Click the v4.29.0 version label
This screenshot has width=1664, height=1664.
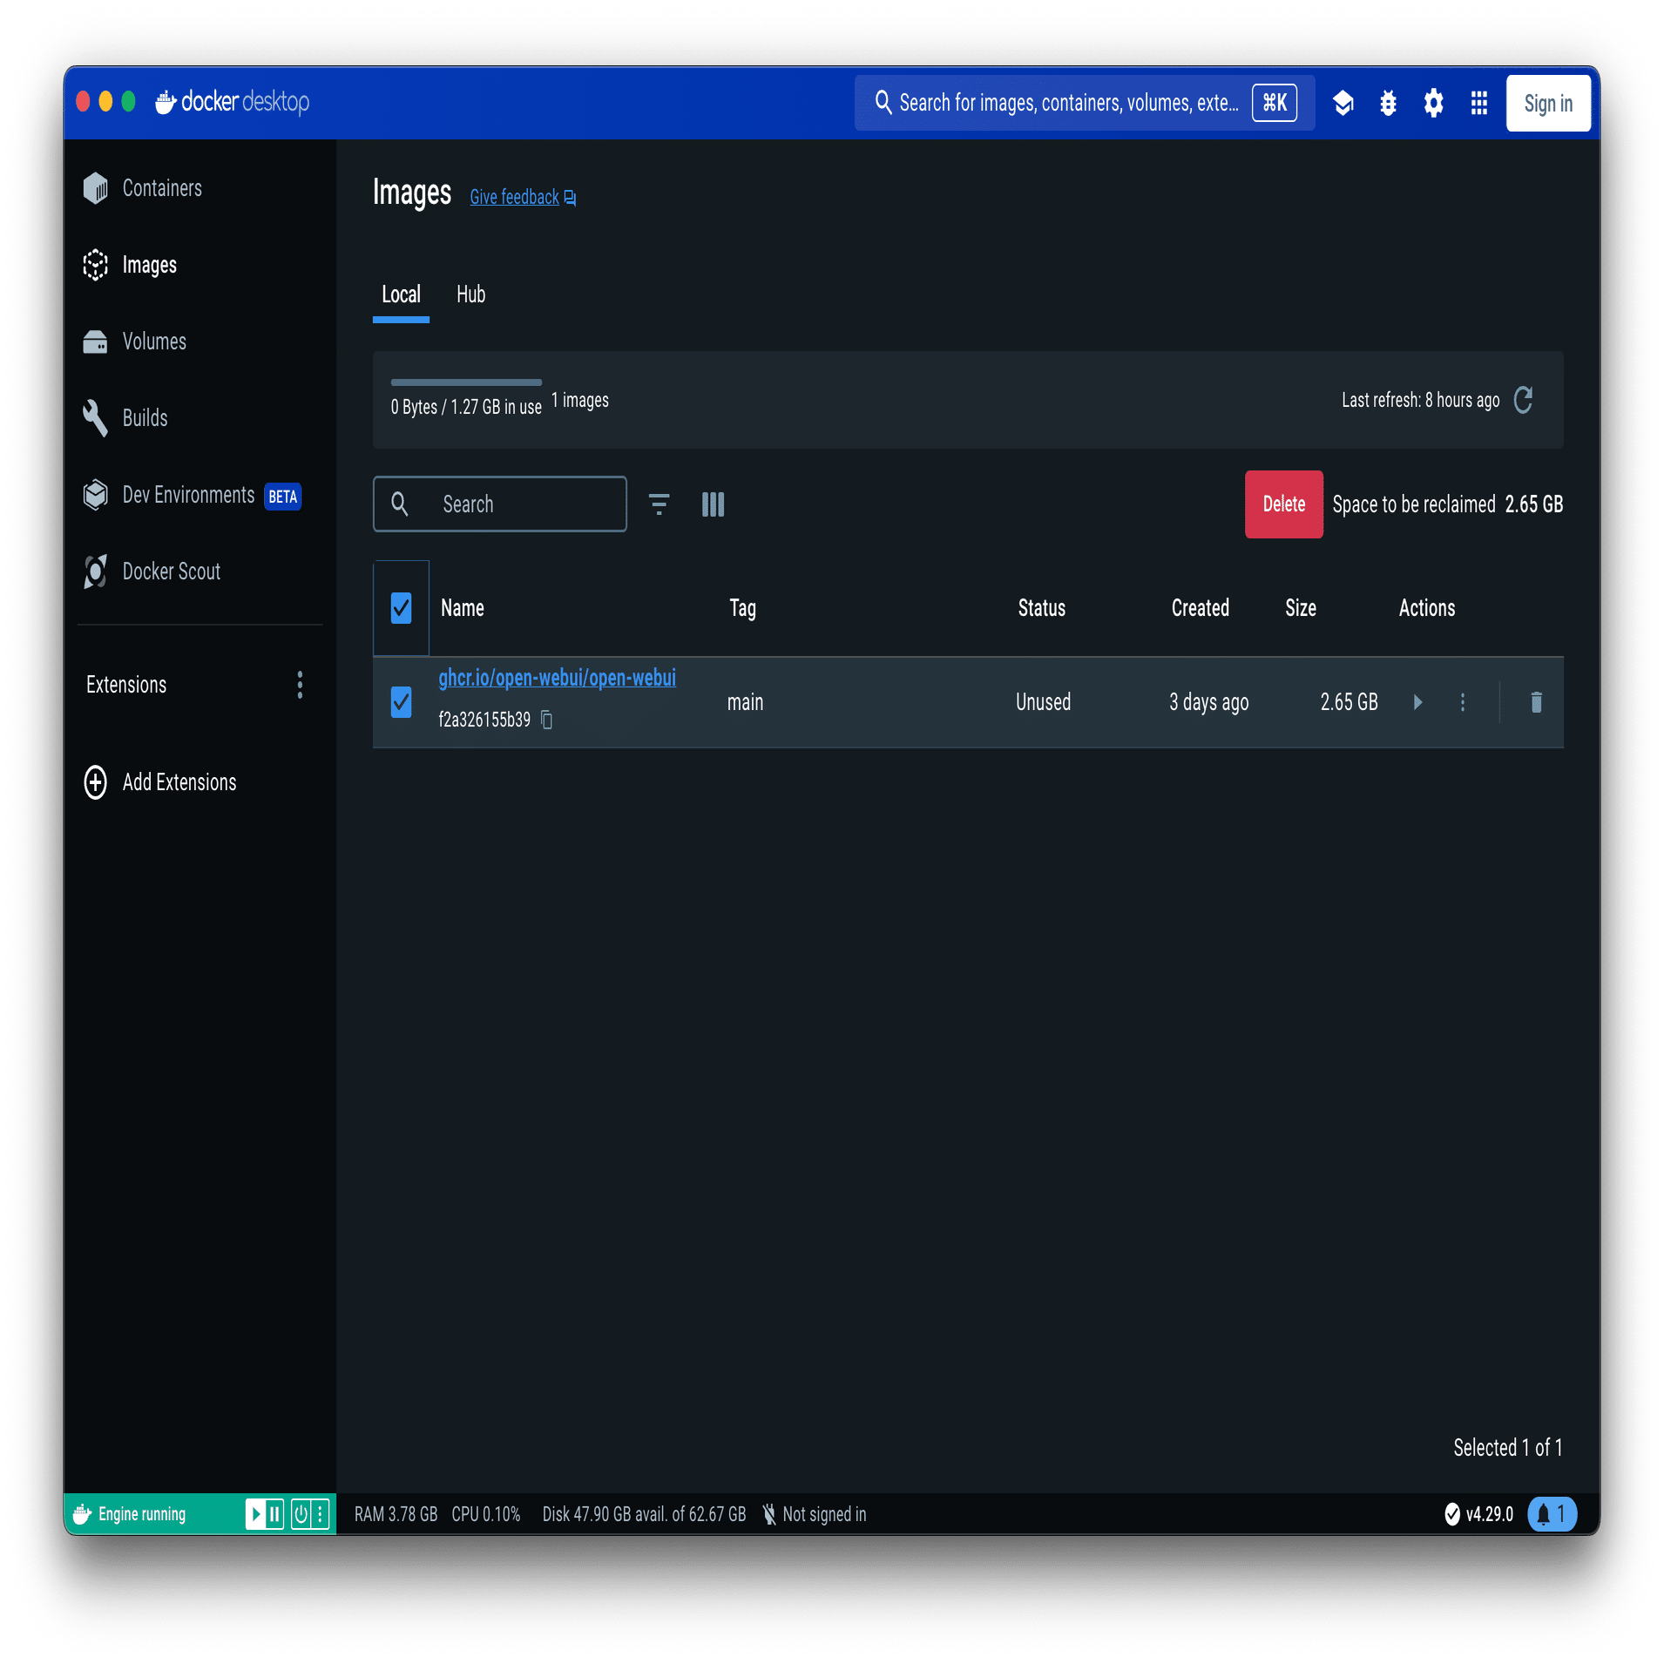click(x=1489, y=1514)
